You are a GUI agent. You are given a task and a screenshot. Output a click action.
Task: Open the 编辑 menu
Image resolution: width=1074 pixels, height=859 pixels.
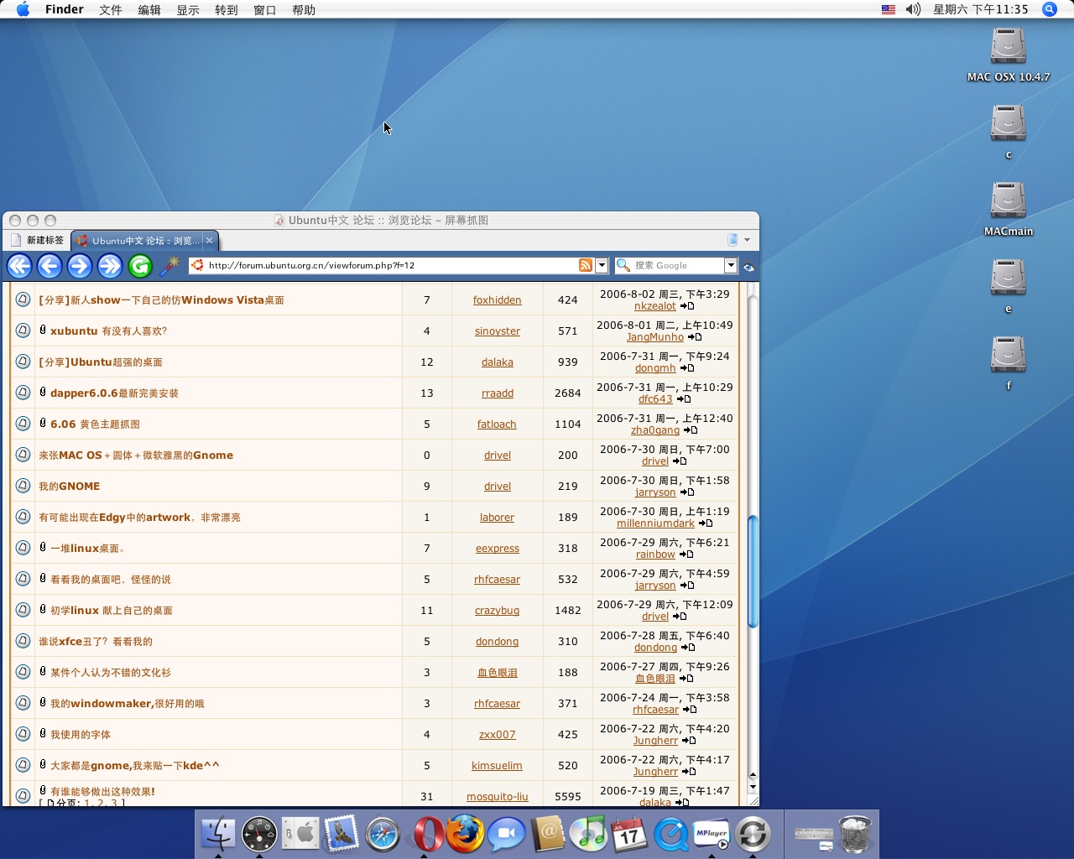[149, 10]
